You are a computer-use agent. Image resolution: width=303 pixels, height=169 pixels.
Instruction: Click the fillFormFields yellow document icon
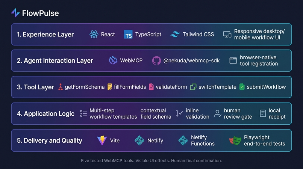109,87
